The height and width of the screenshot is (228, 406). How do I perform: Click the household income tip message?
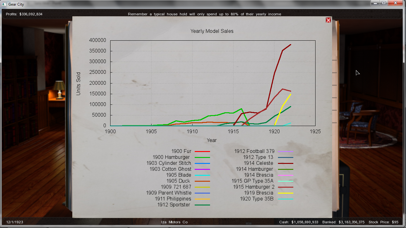click(x=204, y=14)
